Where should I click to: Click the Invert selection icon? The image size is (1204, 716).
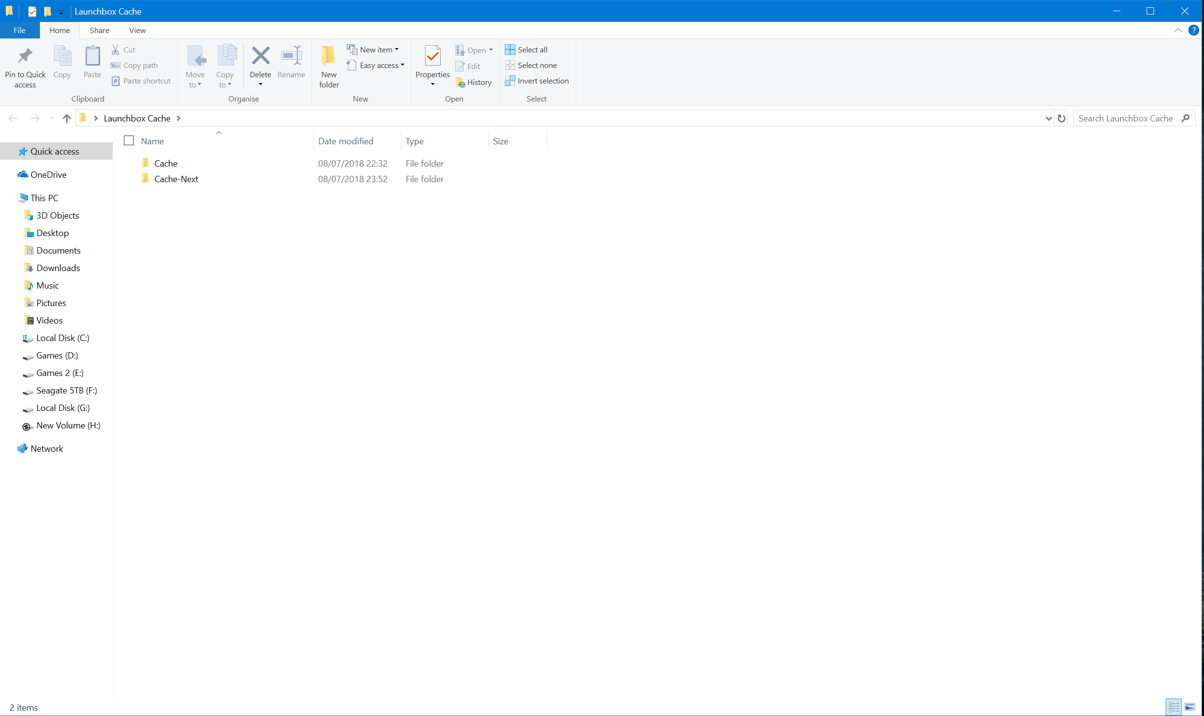coord(510,81)
